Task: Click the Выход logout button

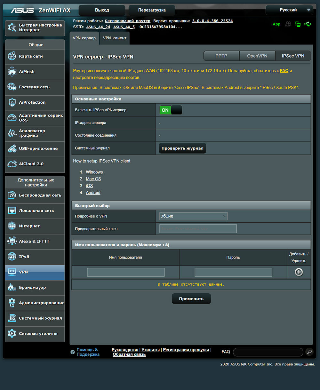Action: click(102, 10)
